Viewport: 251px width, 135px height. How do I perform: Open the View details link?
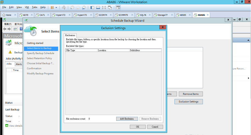[x=15, y=126]
